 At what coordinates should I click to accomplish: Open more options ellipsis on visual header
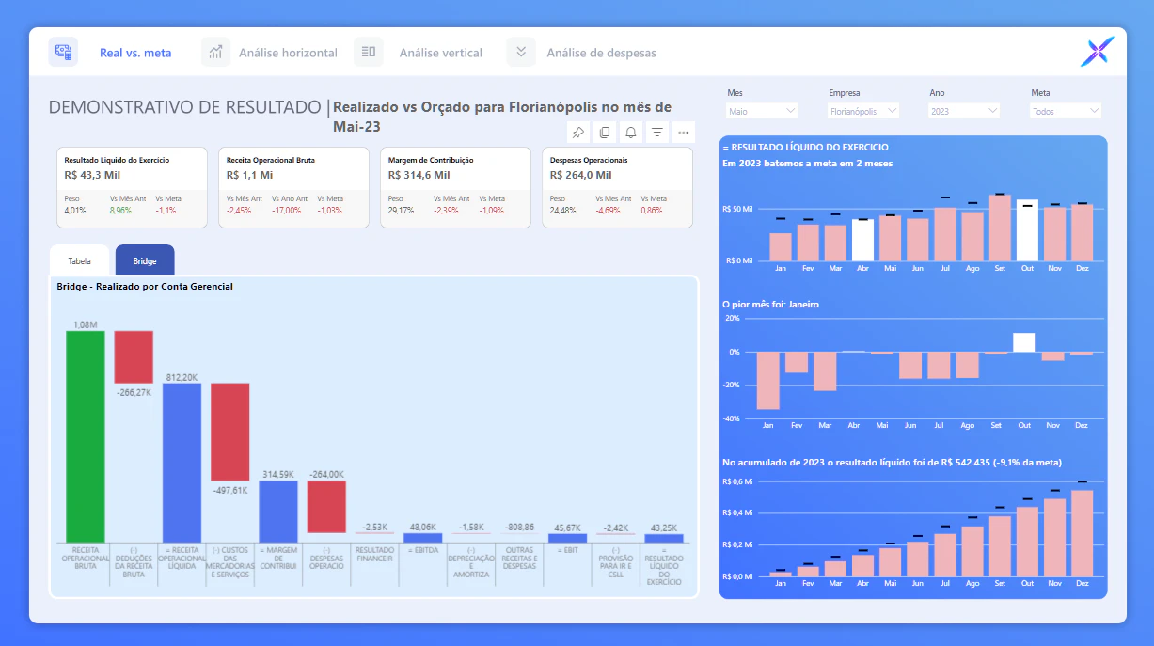pos(684,133)
